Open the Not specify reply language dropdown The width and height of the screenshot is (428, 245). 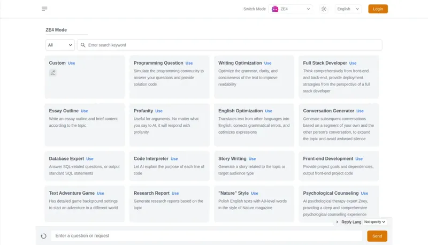(374, 221)
